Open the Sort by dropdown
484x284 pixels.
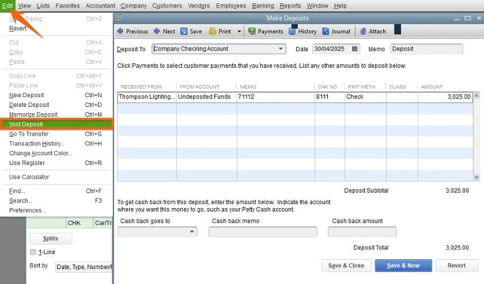click(84, 267)
